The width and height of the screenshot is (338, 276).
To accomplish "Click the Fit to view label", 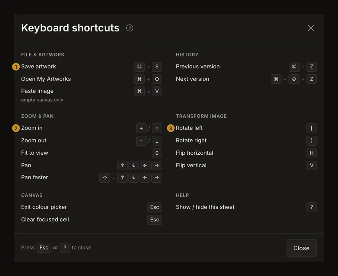I will [x=34, y=153].
